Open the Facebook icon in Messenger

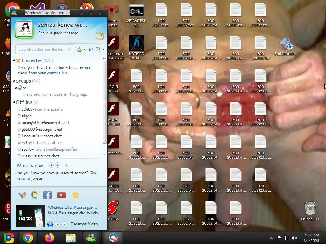pyautogui.click(x=47, y=195)
